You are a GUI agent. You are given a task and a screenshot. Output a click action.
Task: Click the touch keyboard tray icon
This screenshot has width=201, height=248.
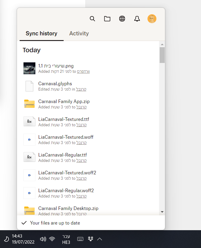tap(80, 239)
